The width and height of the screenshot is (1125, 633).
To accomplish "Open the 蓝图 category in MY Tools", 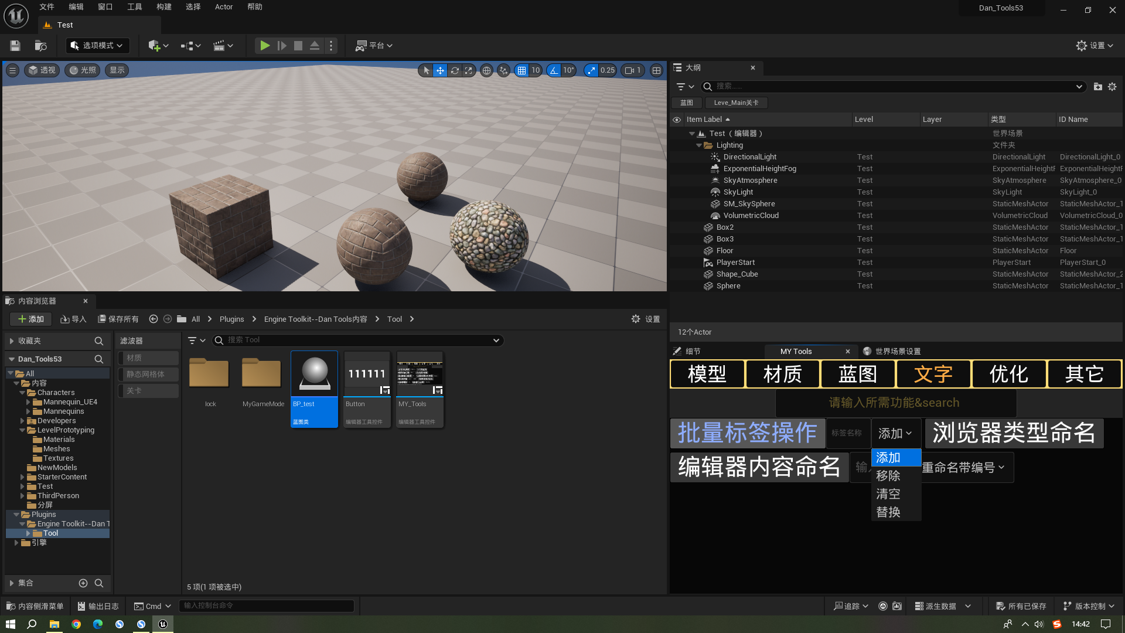I will [858, 374].
